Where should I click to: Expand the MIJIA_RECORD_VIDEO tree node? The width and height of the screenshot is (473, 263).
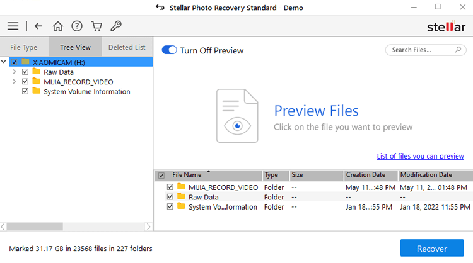pos(14,82)
